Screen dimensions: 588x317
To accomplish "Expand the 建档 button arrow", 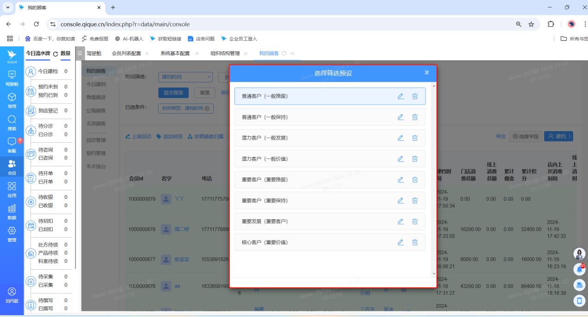I will point(569,136).
